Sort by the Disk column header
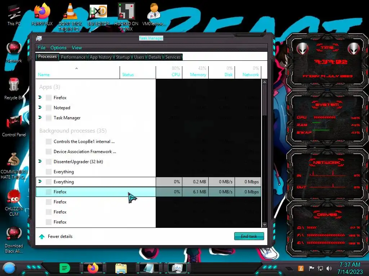 point(222,72)
